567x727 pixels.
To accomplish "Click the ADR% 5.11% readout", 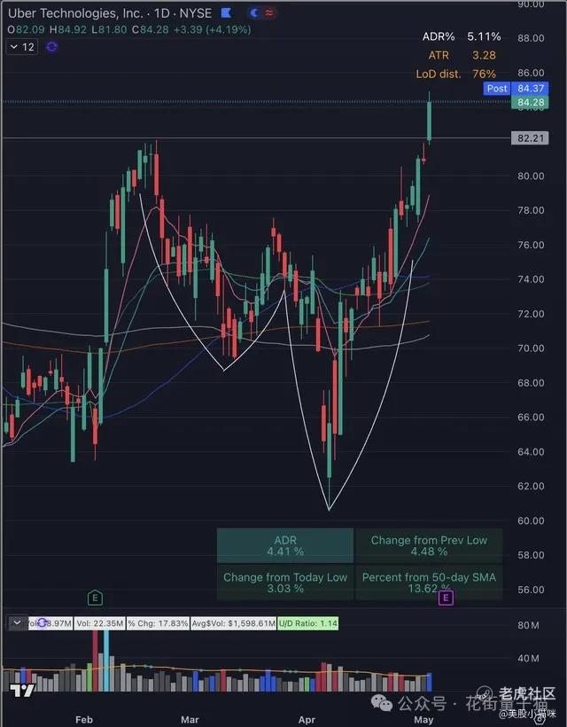I will coord(462,36).
